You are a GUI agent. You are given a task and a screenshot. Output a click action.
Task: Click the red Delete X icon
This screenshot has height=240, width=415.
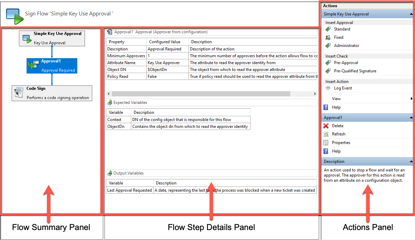[326, 126]
